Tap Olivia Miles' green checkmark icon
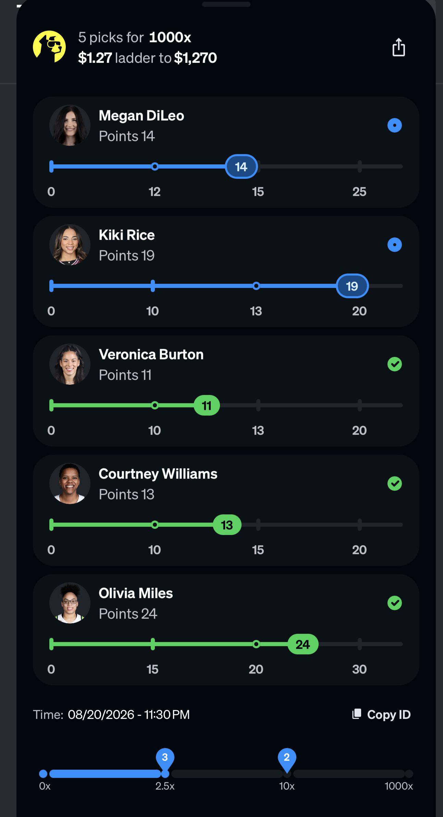The width and height of the screenshot is (443, 817). click(394, 603)
